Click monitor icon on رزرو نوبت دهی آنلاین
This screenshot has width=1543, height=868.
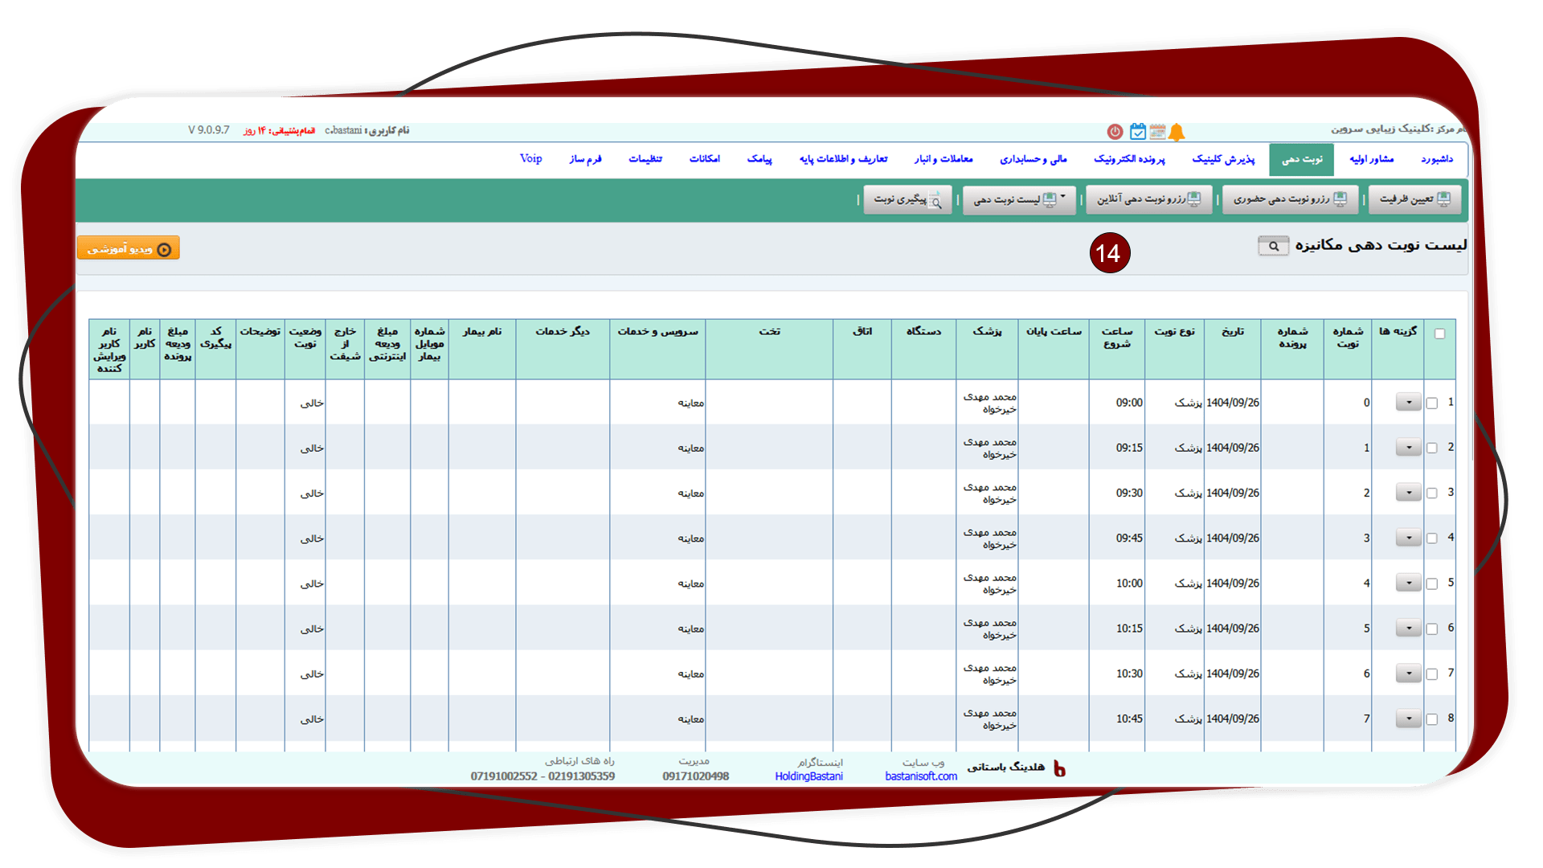[x=1194, y=199]
